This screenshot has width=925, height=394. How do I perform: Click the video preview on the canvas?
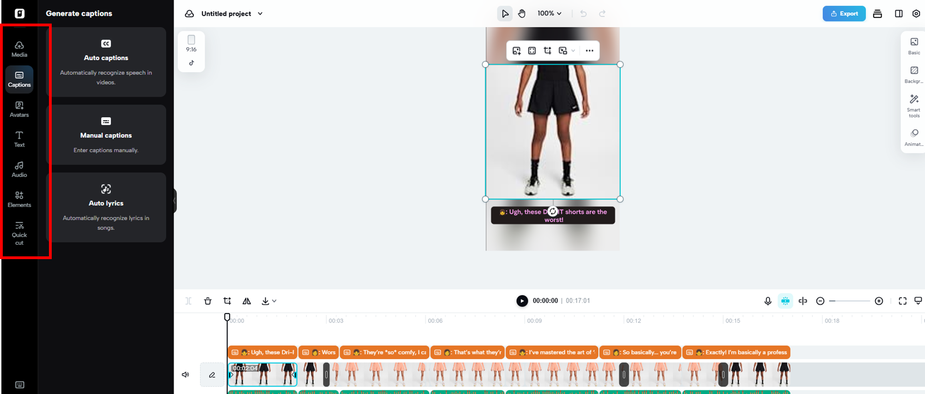[553, 132]
